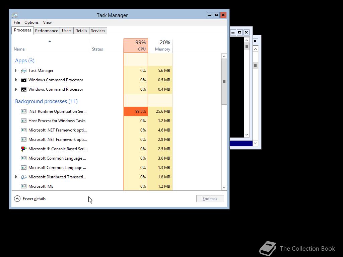Screen dimensions: 343x257
Task: Close the rearmost background window
Action: pos(255,41)
